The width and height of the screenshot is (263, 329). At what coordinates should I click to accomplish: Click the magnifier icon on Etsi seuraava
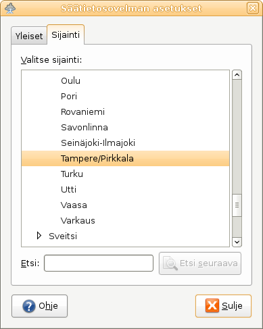tap(170, 263)
